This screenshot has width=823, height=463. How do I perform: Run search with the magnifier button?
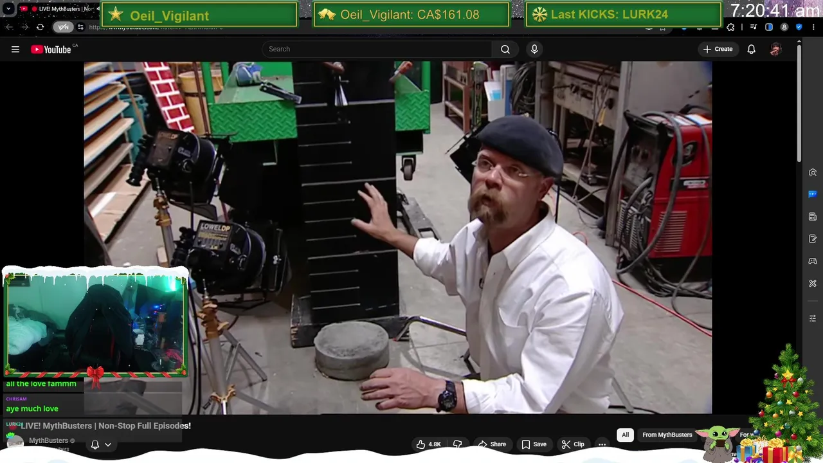click(x=505, y=49)
